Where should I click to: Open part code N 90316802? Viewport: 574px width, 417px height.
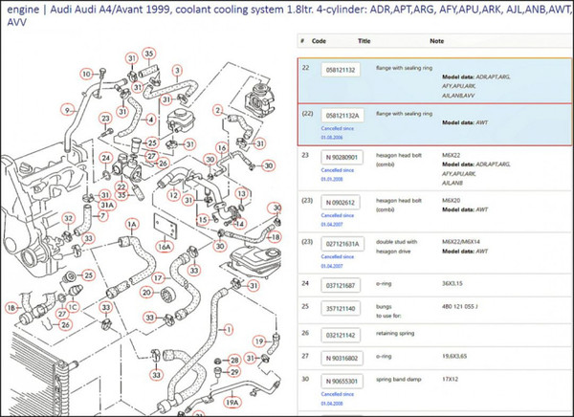[x=342, y=359]
